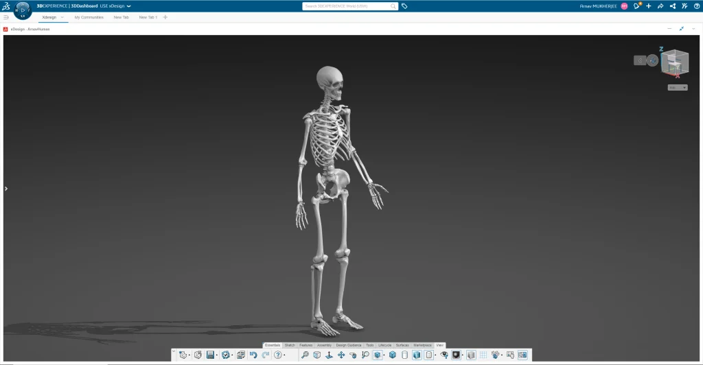The width and height of the screenshot is (703, 365).
Task: Click the Arnav MUKHERJEE profile name
Action: (x=598, y=6)
